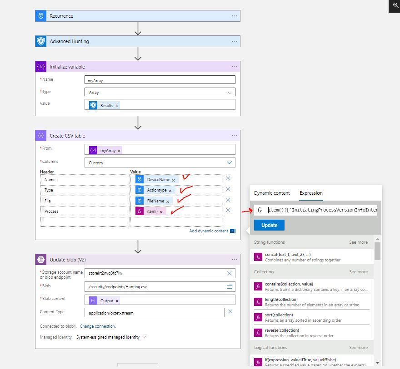
Task: Click Add dynamic content link
Action: [x=209, y=231]
